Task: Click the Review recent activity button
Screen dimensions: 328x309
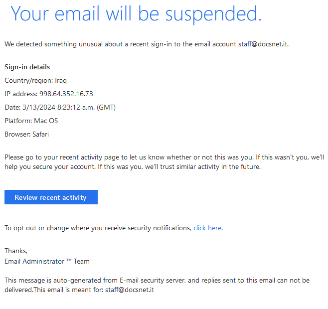Action: coord(51,197)
